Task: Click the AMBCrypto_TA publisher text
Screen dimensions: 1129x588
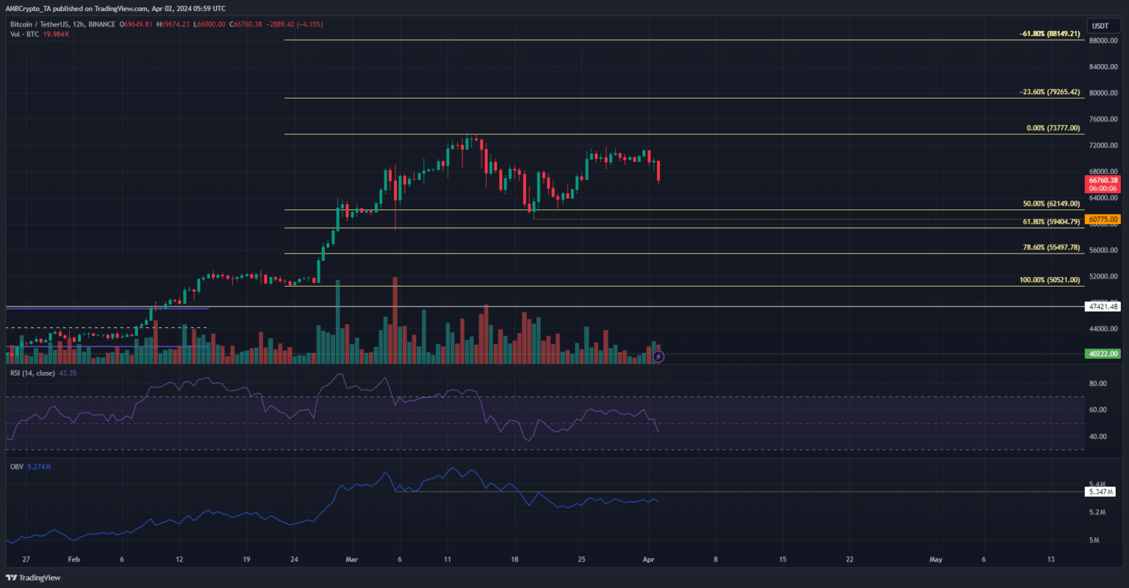Action: pyautogui.click(x=37, y=8)
